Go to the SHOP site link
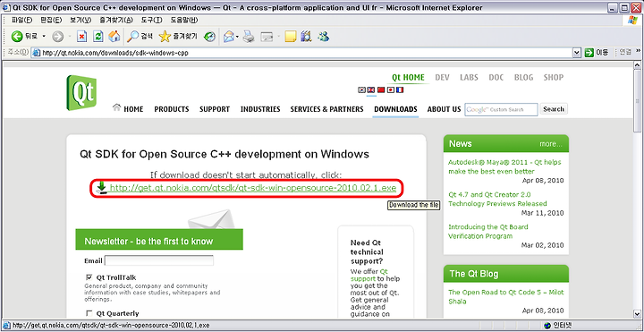Screen dimensions: 644x332 click(x=554, y=77)
